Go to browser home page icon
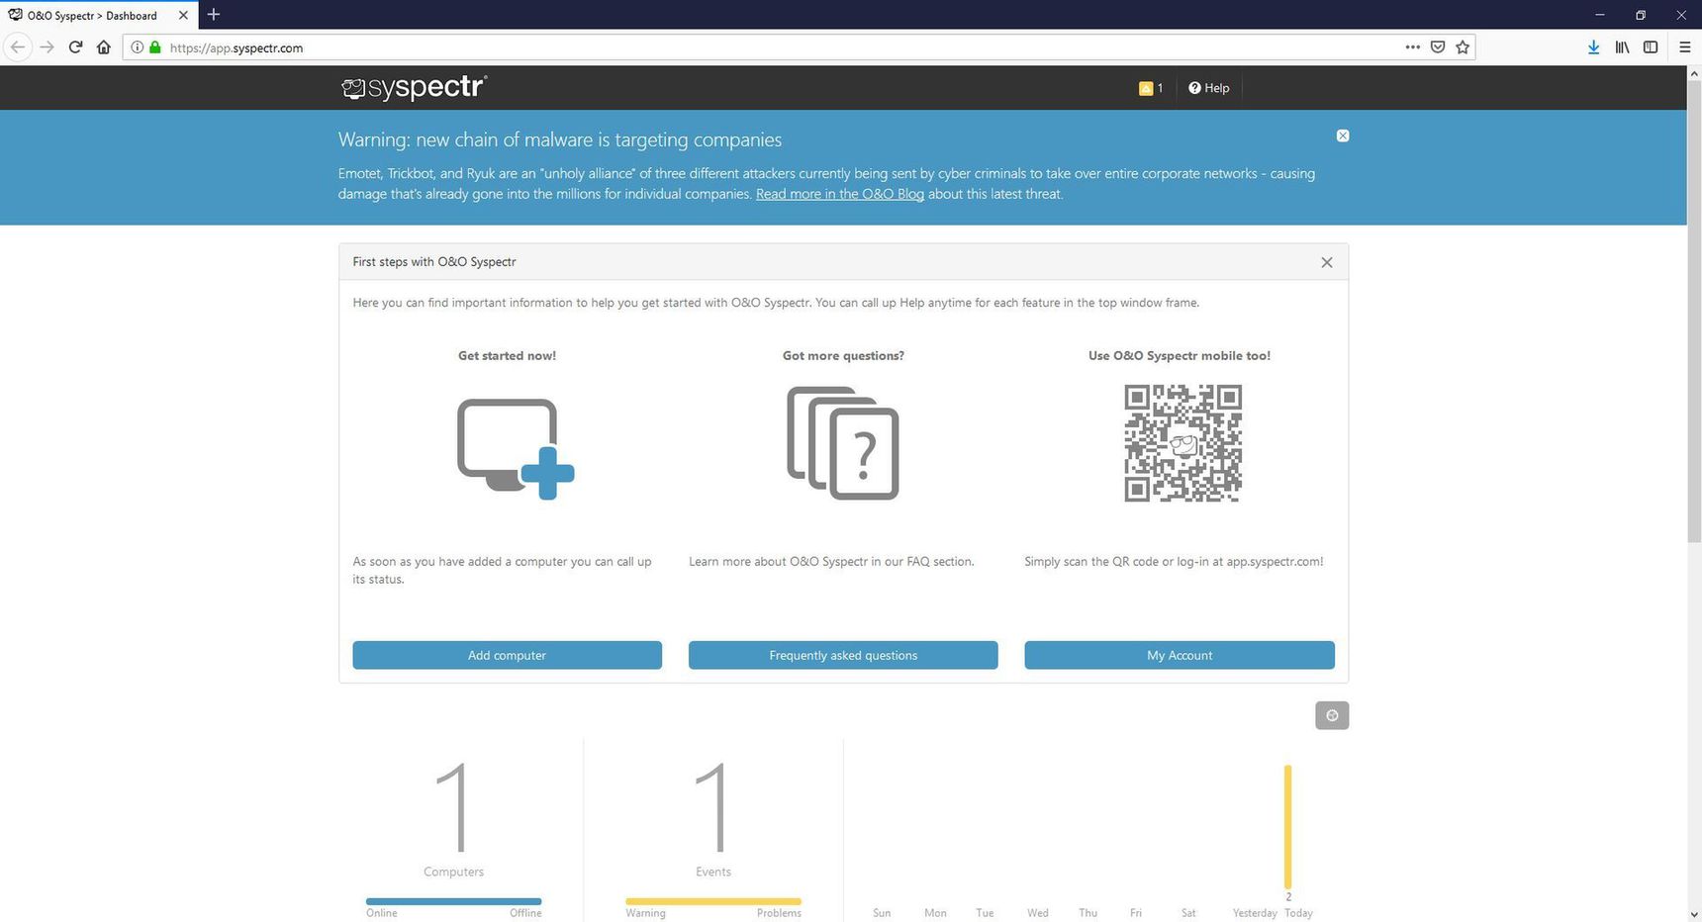1702x922 pixels. [104, 47]
